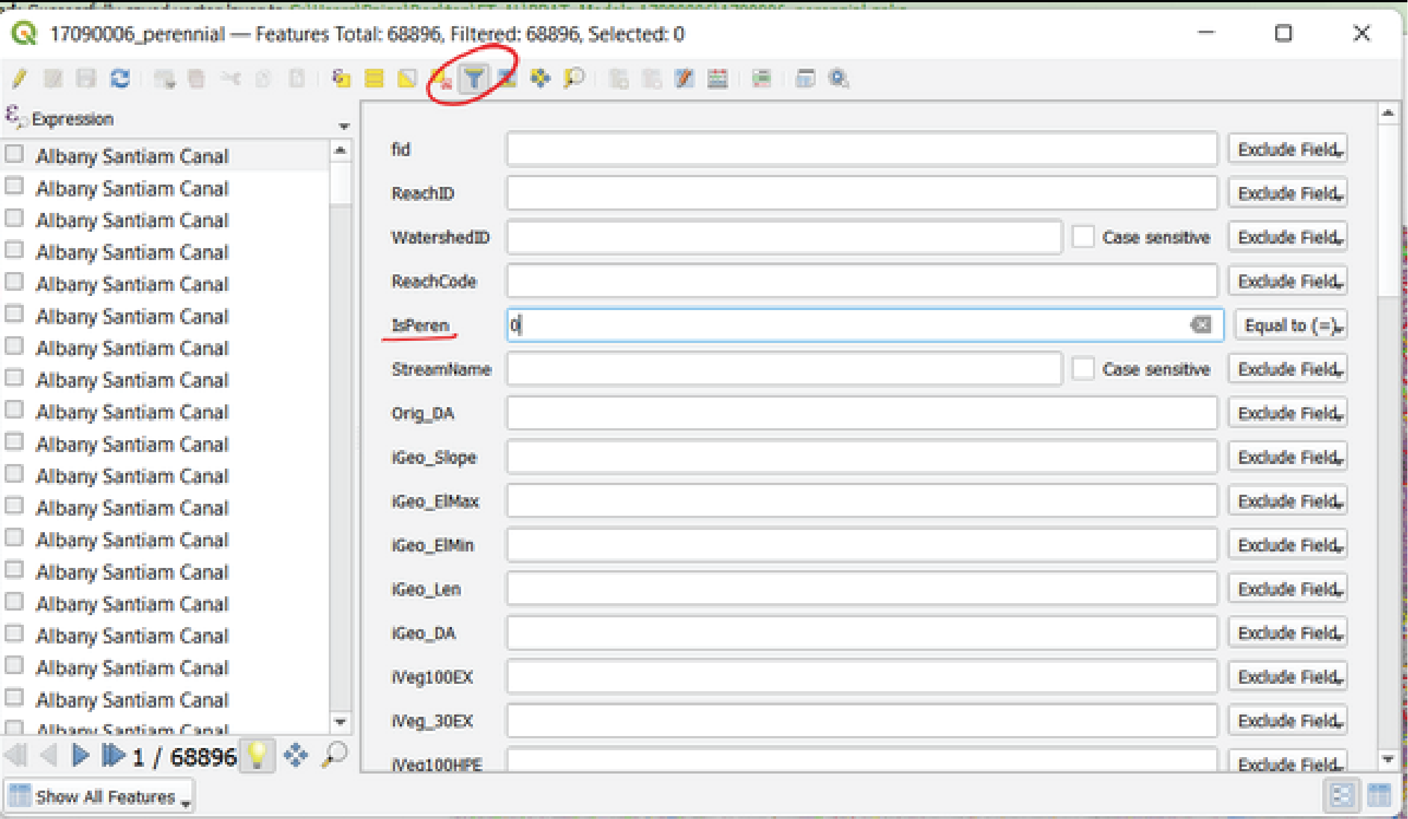The width and height of the screenshot is (1408, 819).
Task: Open Equal to (=) dropdown for IsPeren
Action: (x=1291, y=325)
